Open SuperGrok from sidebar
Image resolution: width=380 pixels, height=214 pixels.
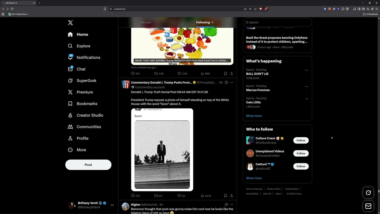(82, 81)
